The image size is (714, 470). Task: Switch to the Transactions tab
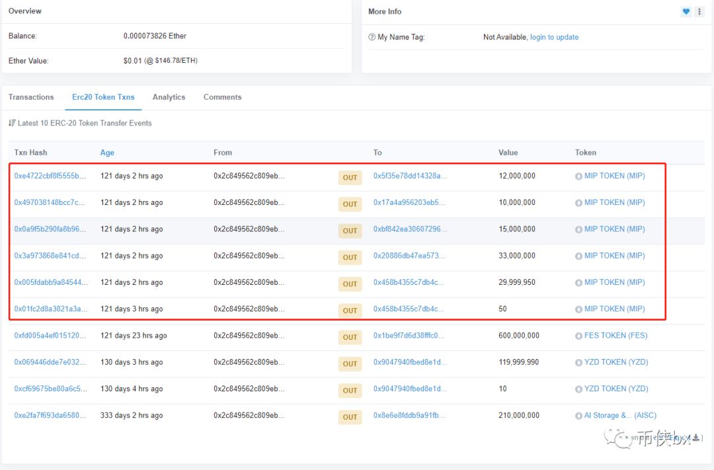point(31,97)
